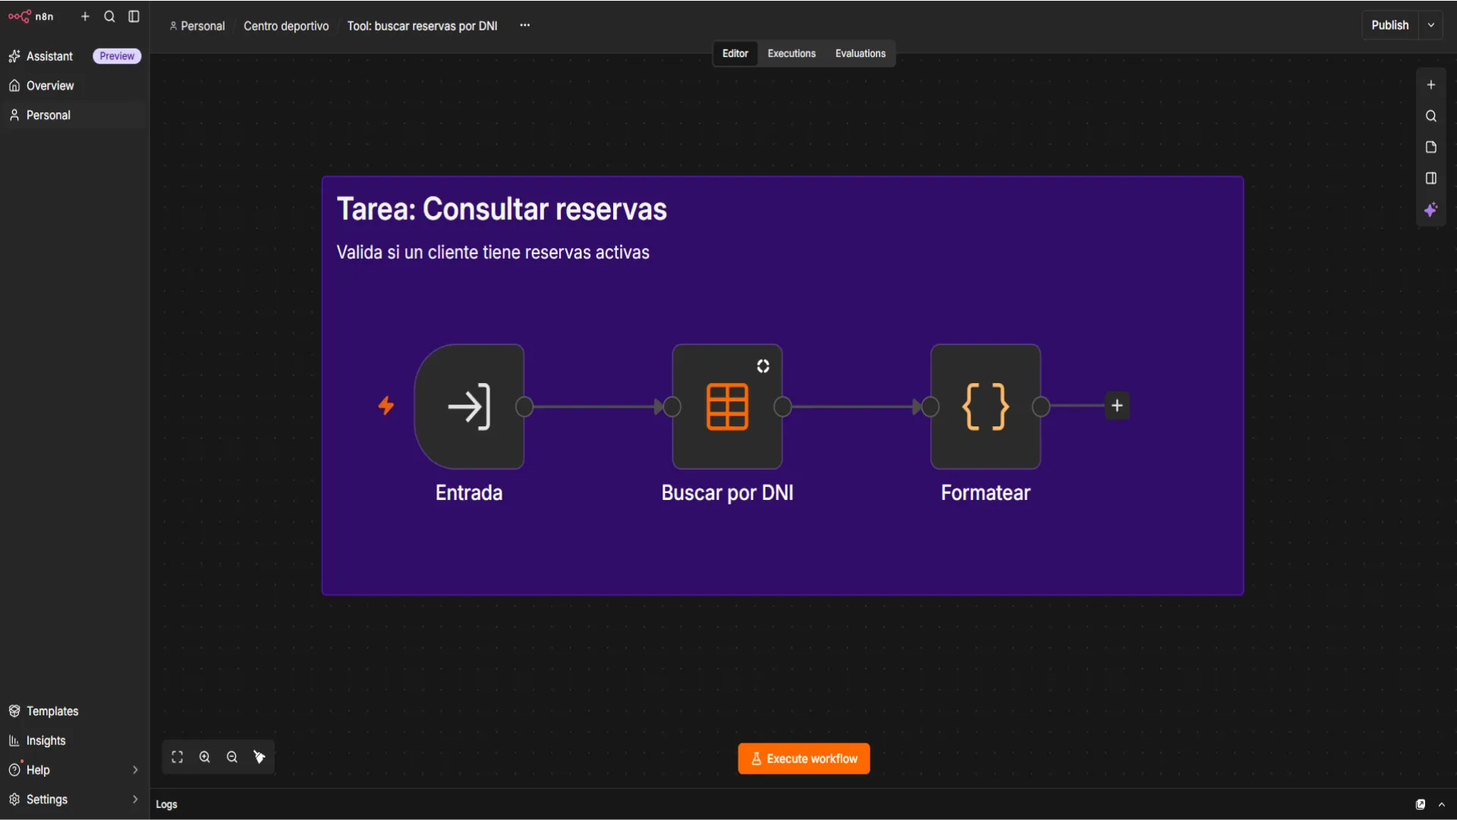1457x820 pixels.
Task: Switch to the Executions tab
Action: 791,53
